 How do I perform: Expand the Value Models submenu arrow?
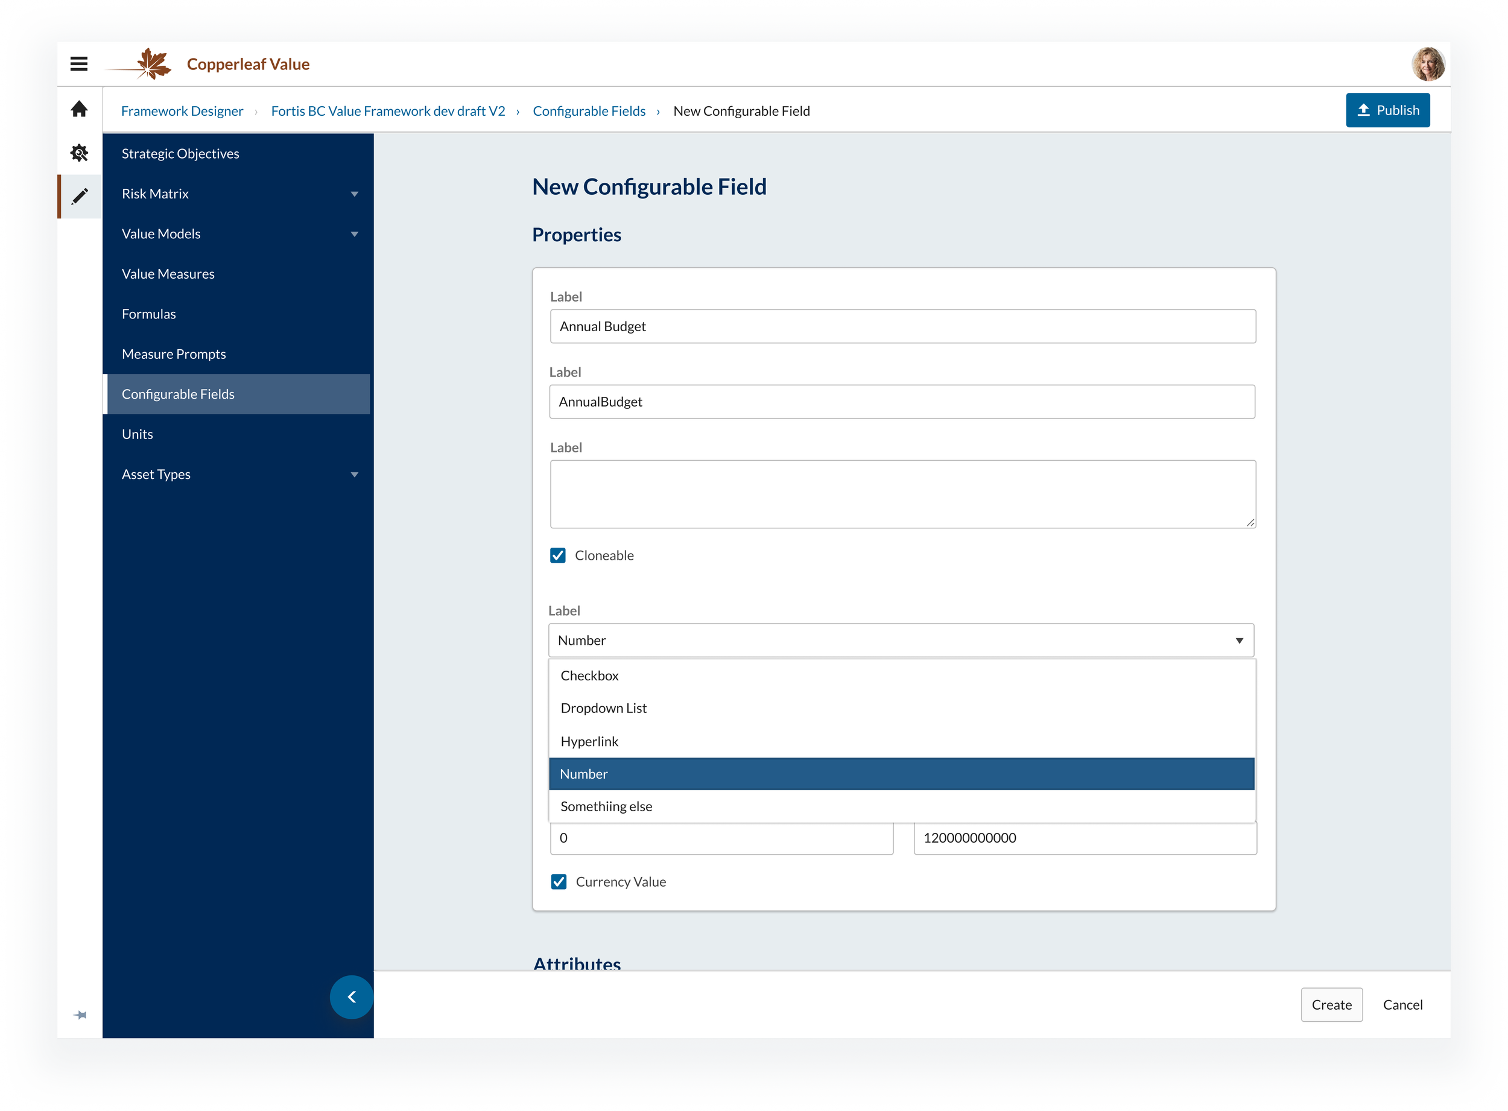click(355, 234)
